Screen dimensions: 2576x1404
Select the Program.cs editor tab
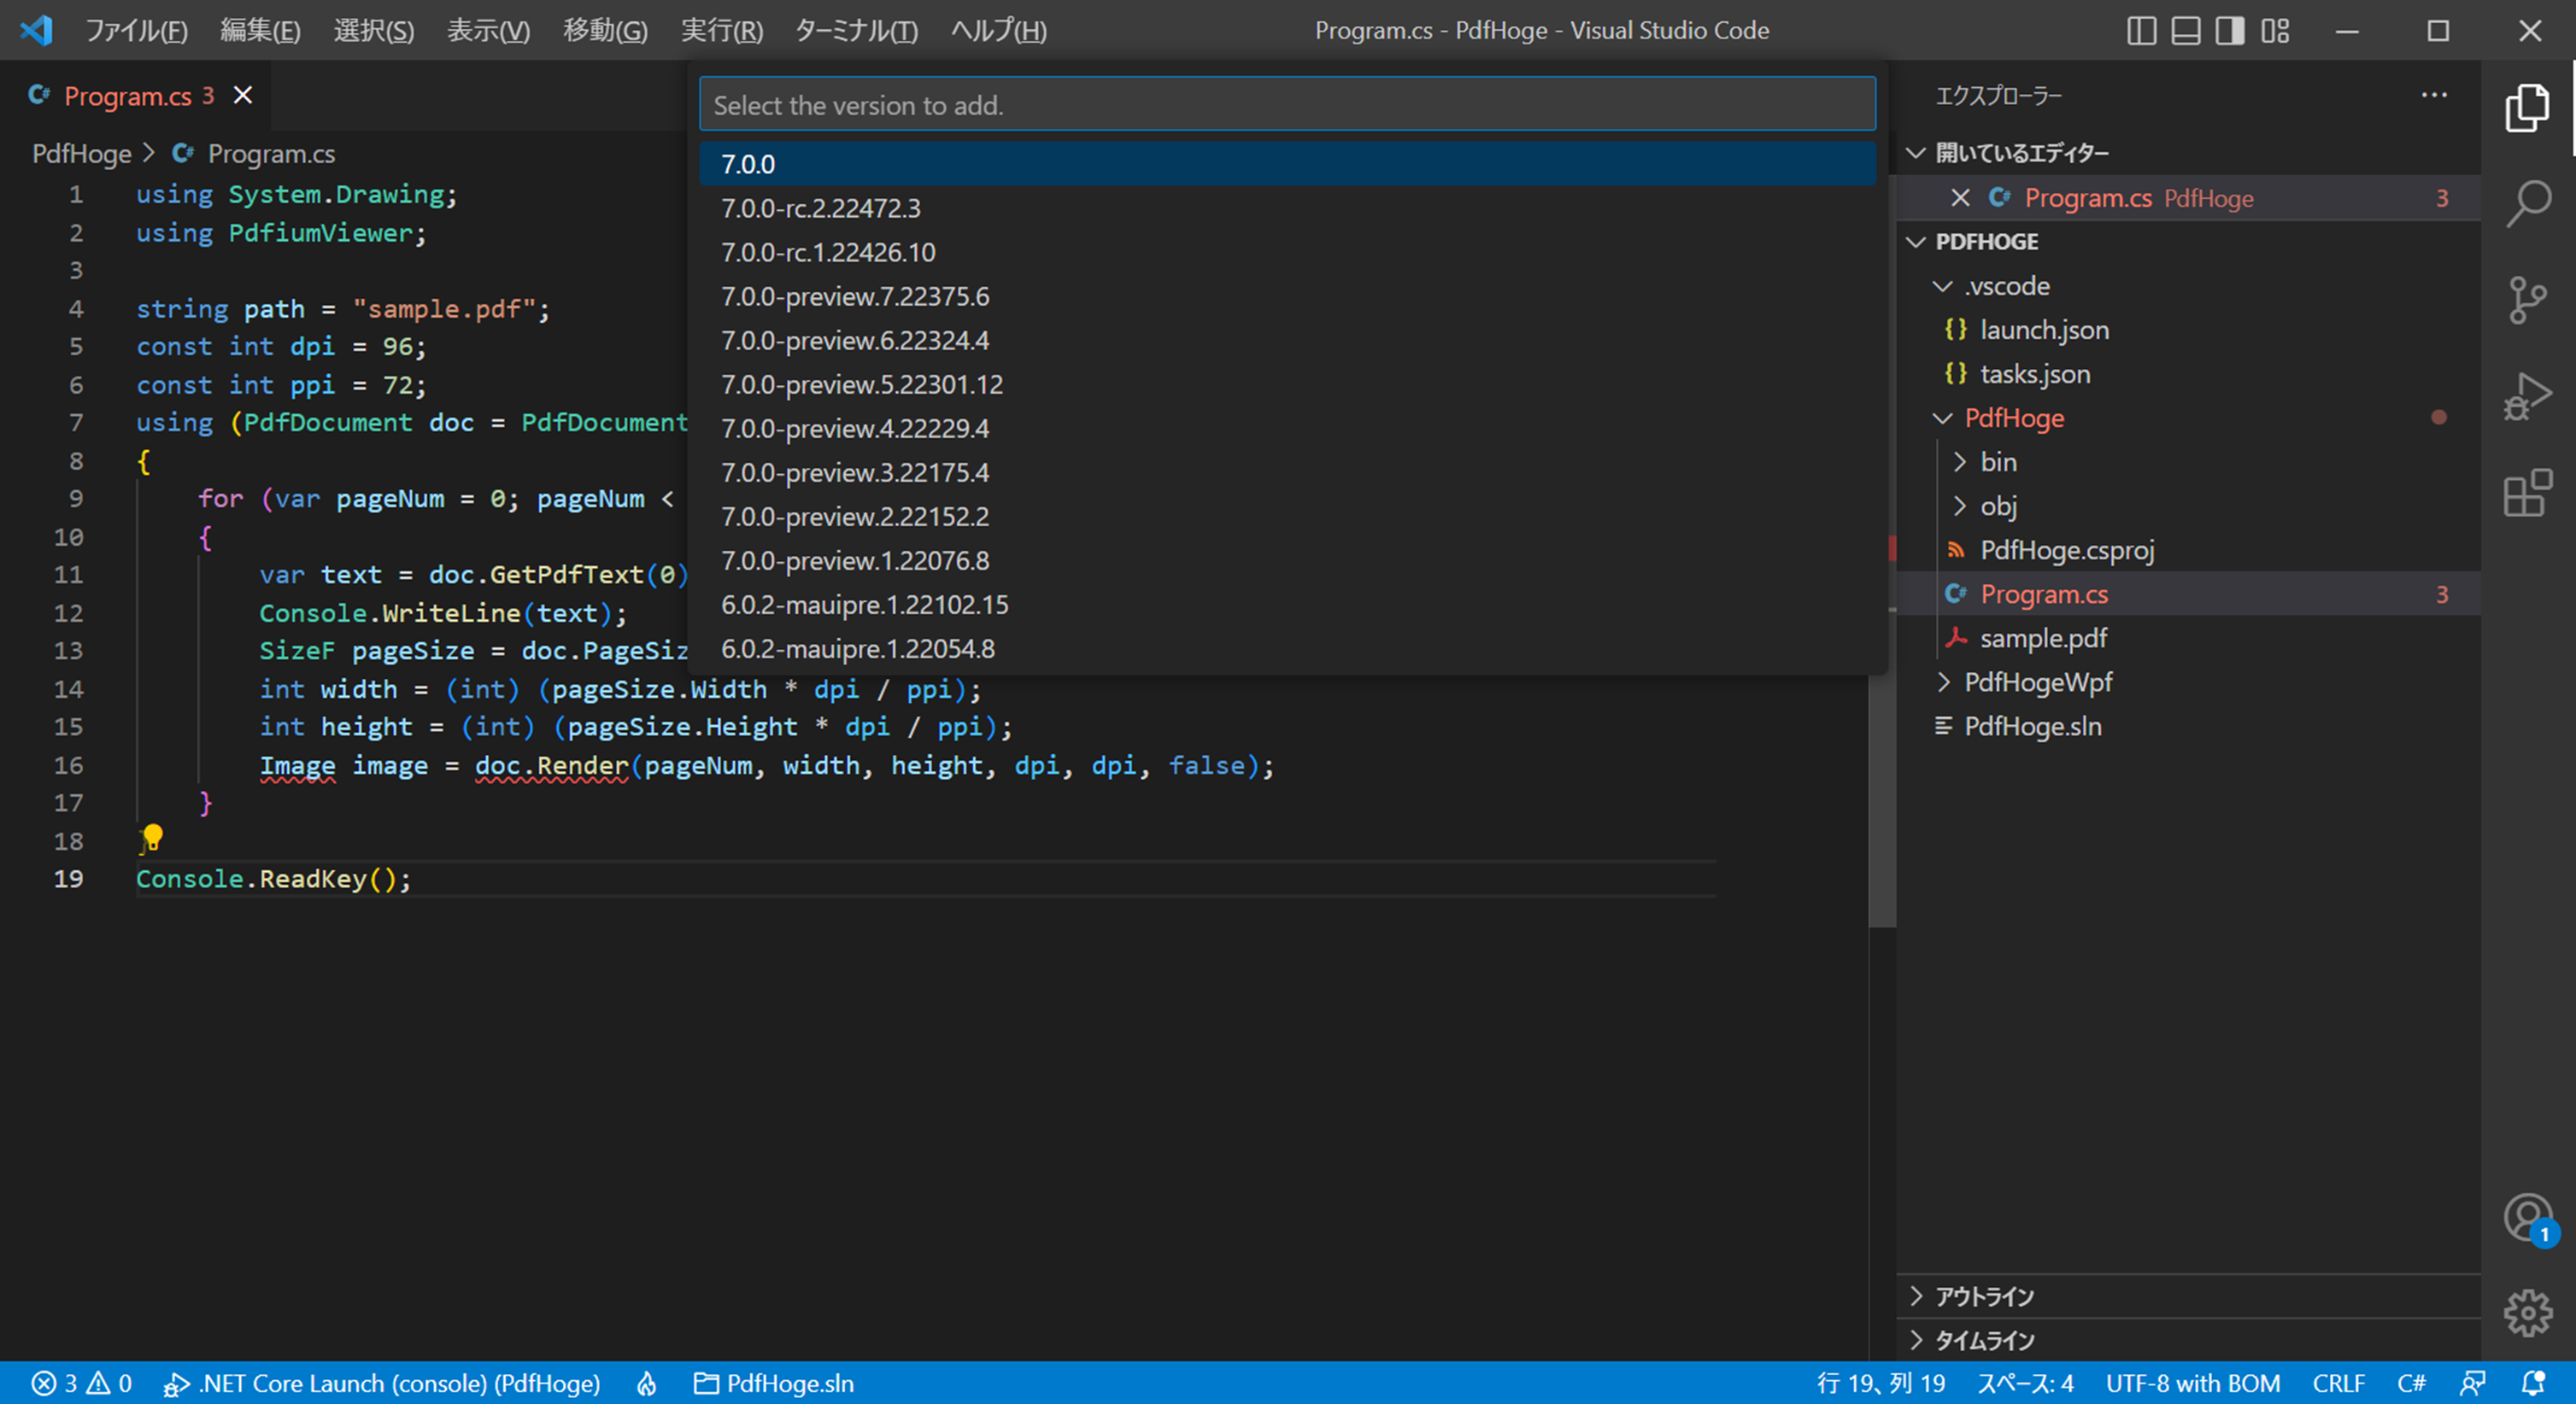128,95
